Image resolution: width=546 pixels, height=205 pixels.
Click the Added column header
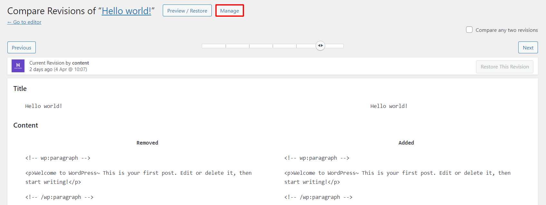pos(406,143)
